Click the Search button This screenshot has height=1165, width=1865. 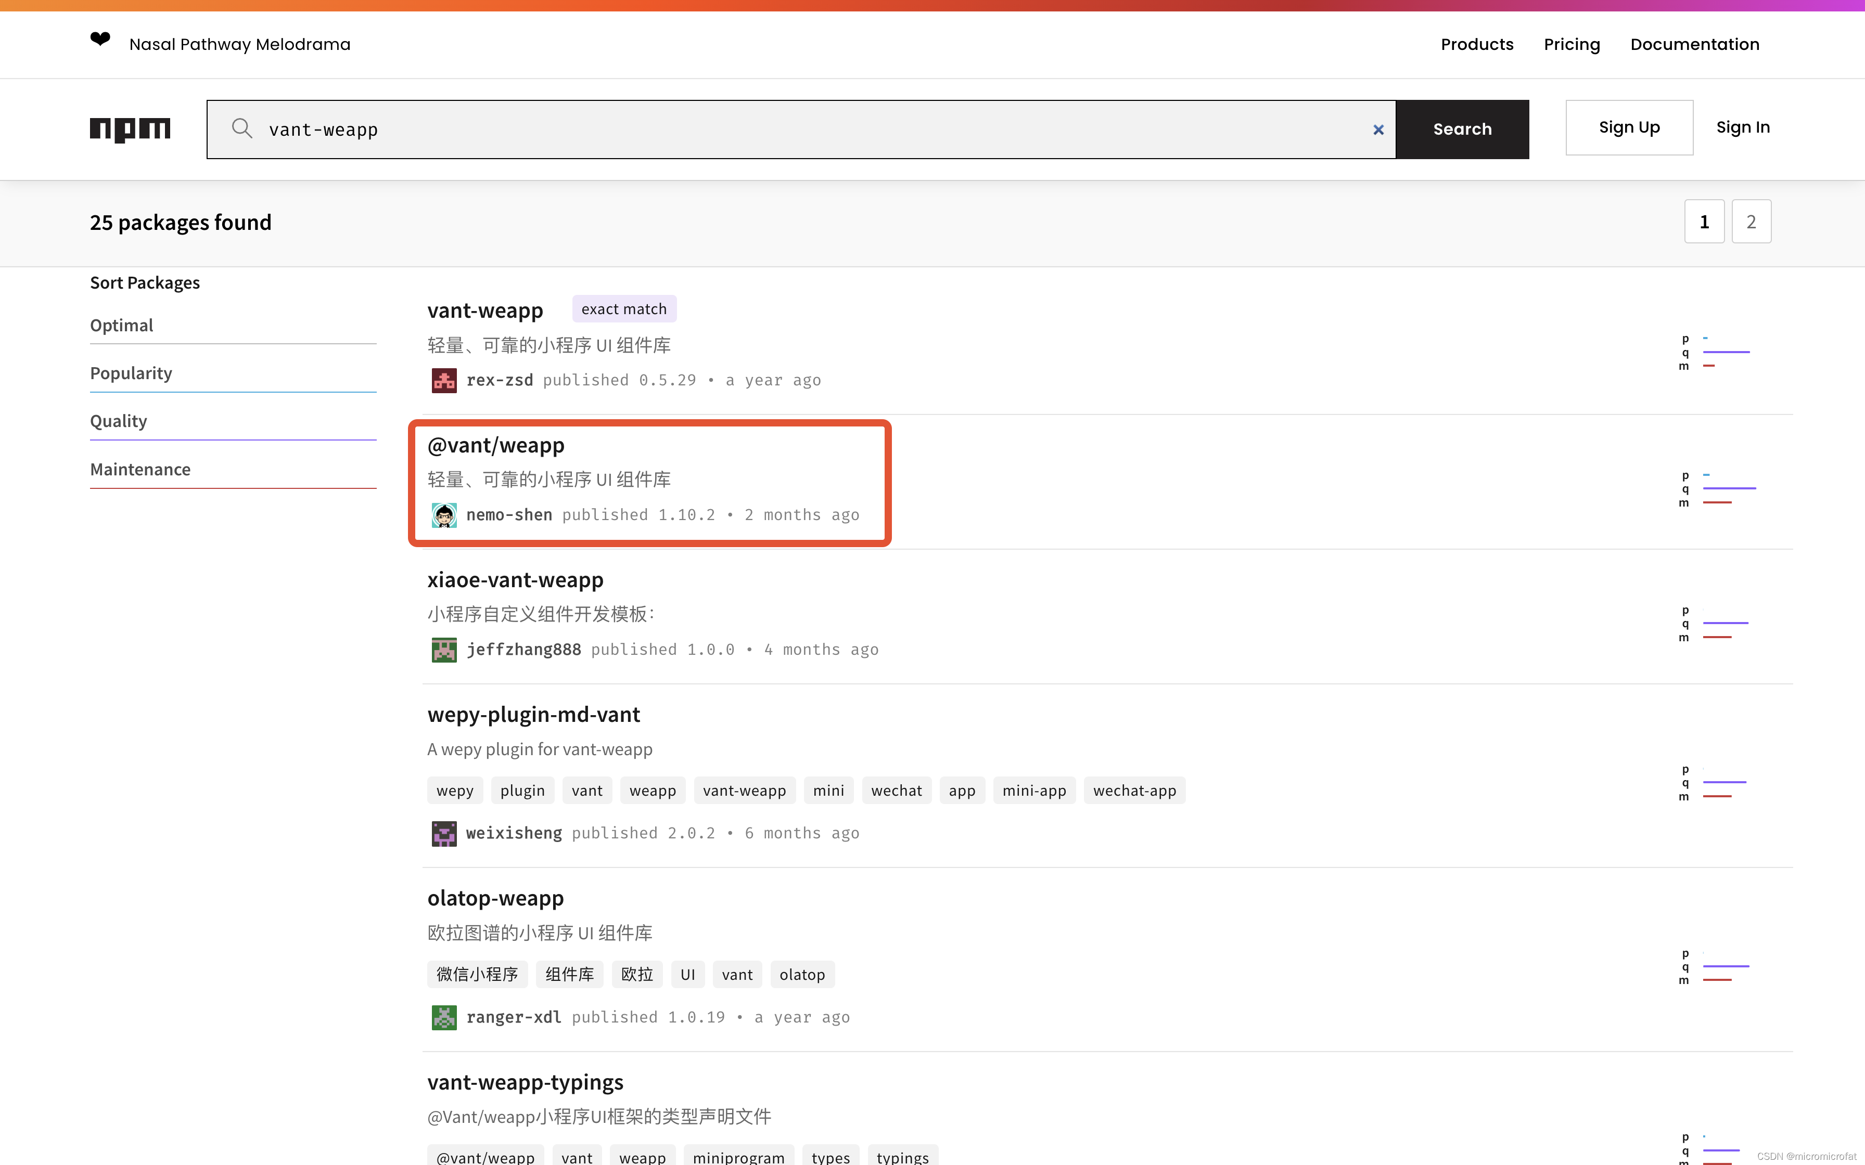pyautogui.click(x=1462, y=128)
